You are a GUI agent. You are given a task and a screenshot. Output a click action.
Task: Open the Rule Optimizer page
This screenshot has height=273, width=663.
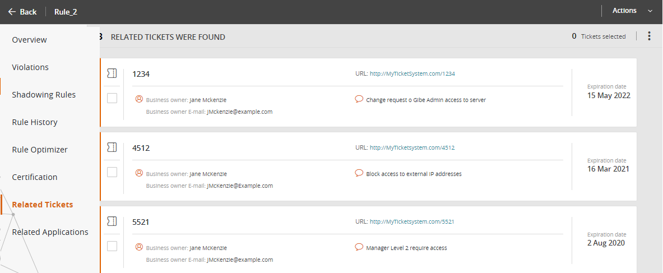[40, 150]
